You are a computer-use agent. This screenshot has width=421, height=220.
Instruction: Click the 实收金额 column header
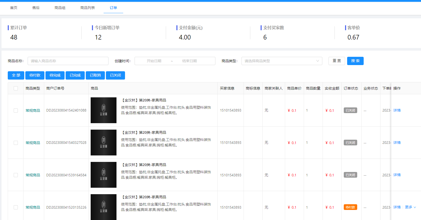click(x=332, y=88)
